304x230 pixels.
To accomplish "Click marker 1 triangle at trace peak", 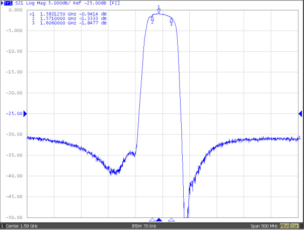I will point(159,11).
